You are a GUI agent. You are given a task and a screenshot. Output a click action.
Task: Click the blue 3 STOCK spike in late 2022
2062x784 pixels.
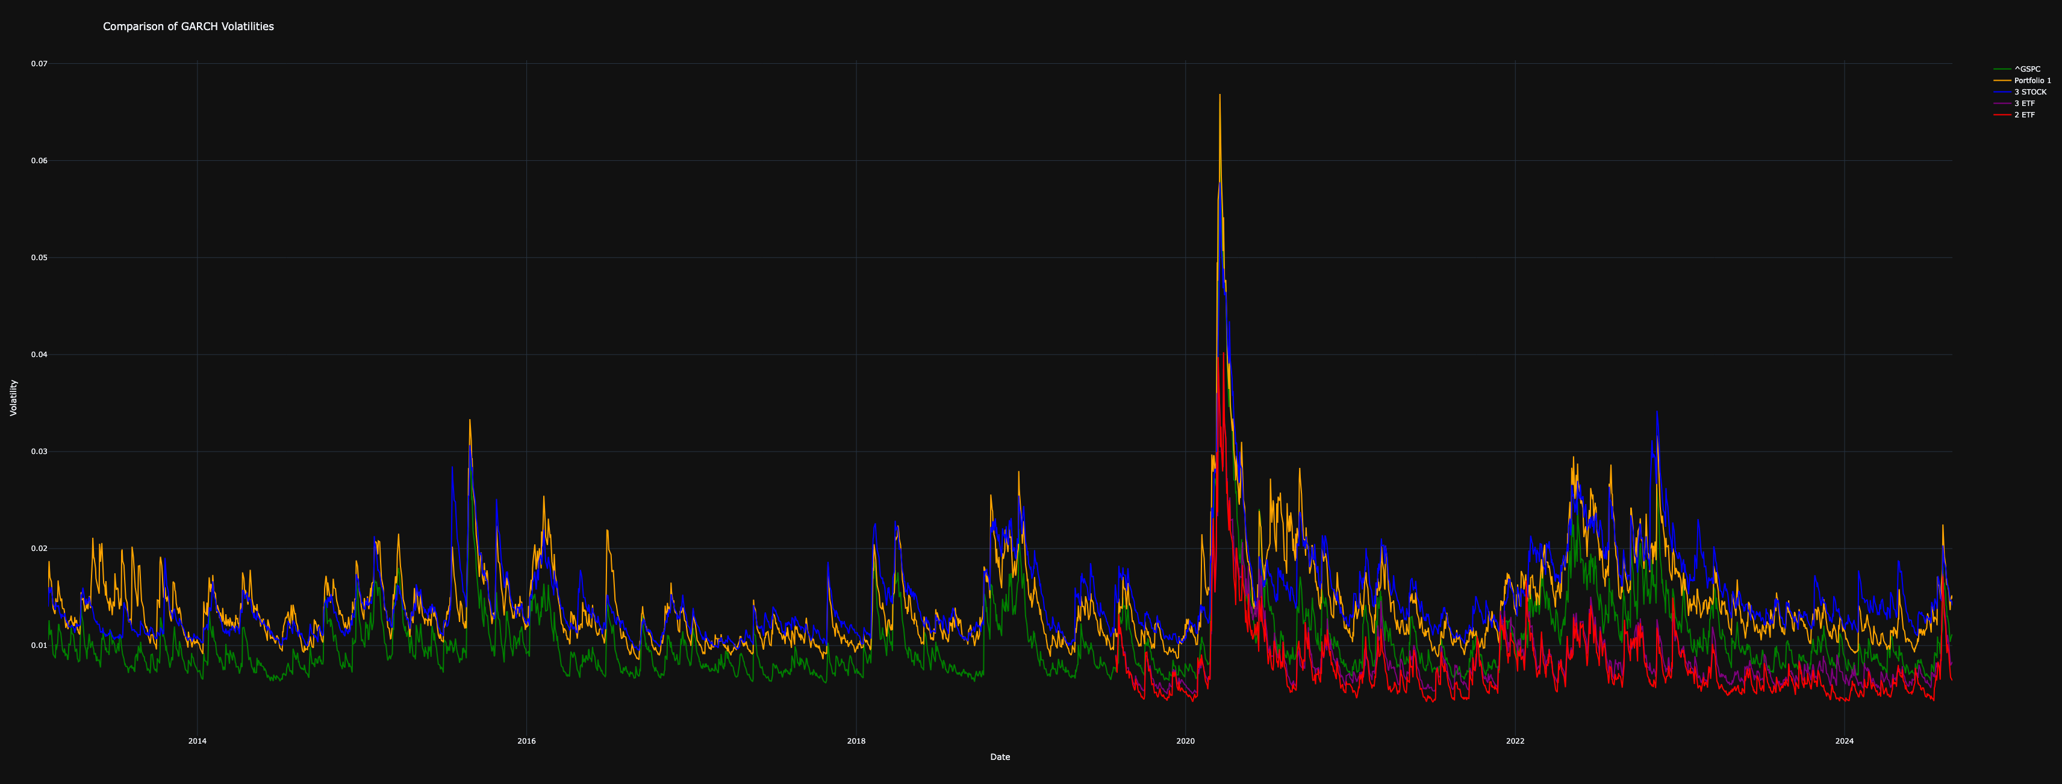point(1657,414)
